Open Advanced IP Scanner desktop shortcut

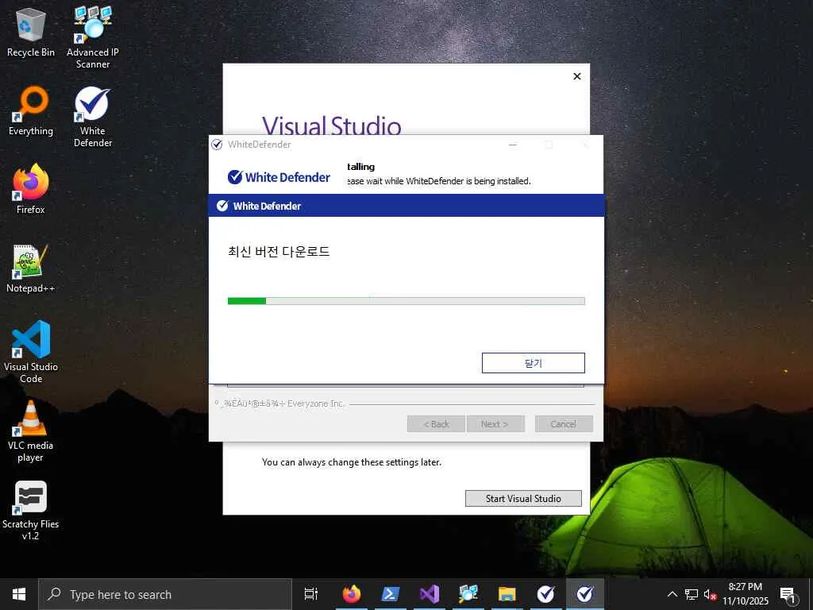click(x=93, y=37)
